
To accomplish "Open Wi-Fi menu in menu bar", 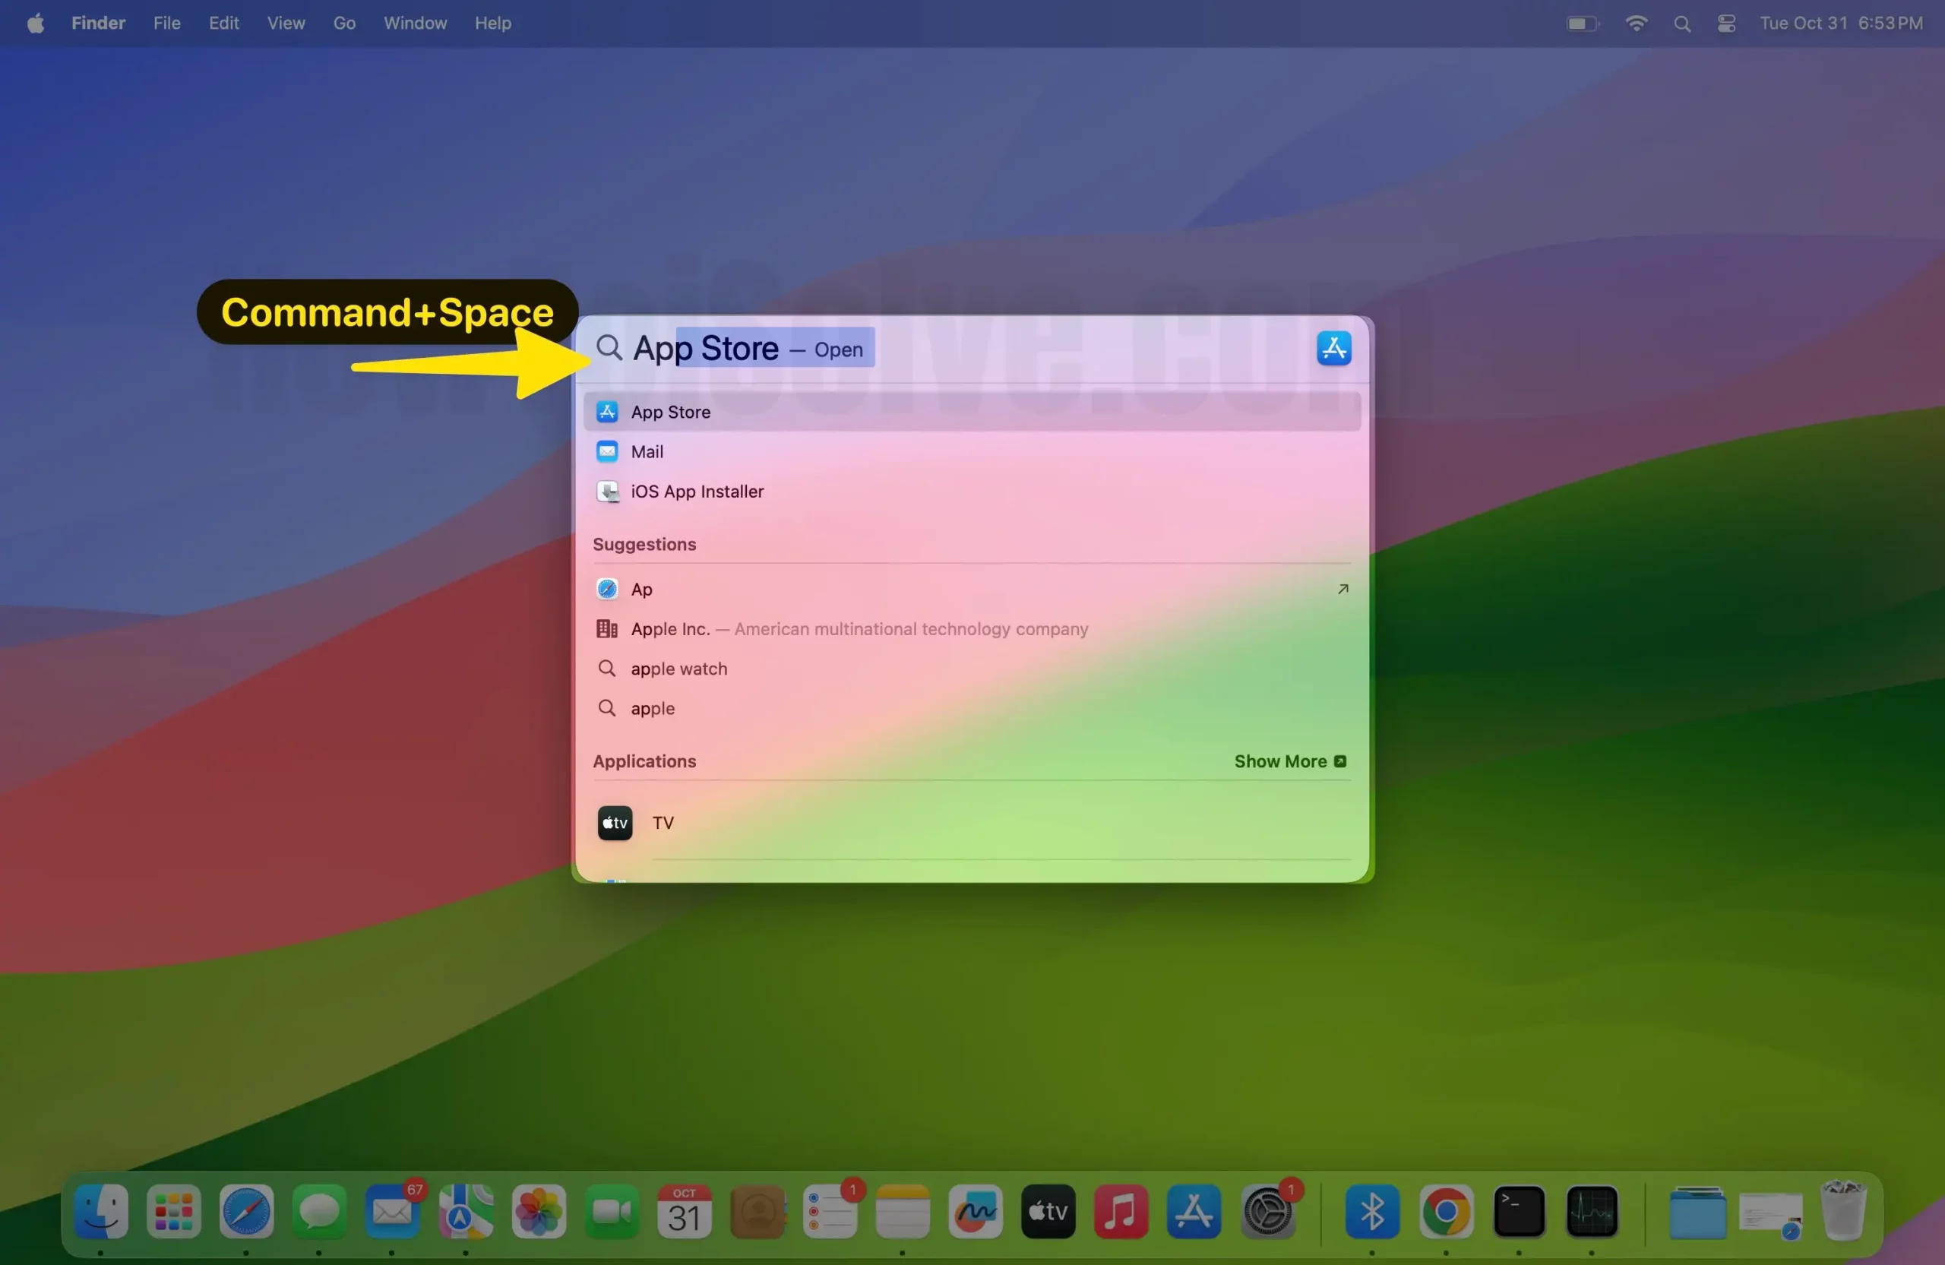I will coord(1635,24).
